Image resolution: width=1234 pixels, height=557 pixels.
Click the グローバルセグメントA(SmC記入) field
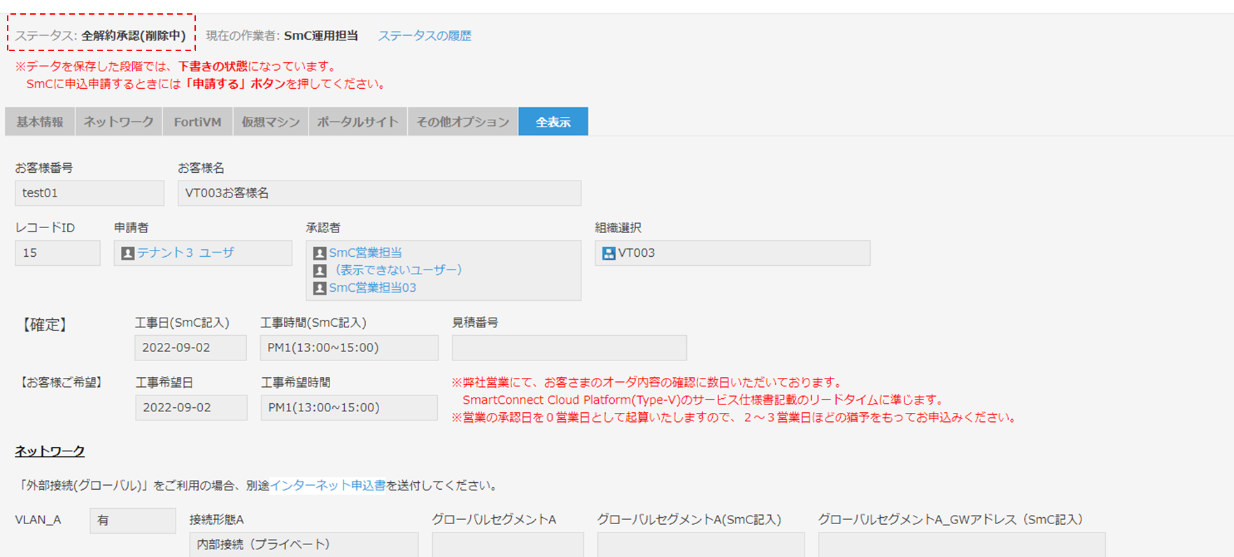point(701,544)
